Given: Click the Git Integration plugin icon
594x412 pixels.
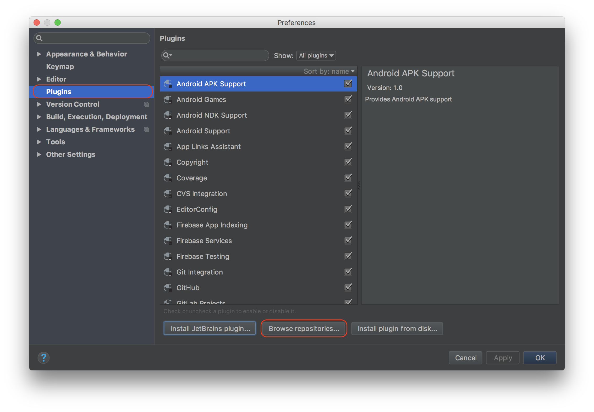Looking at the screenshot, I should [x=168, y=272].
